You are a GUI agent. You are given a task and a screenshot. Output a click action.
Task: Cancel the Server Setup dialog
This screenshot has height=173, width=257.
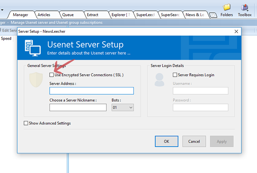click(x=194, y=141)
